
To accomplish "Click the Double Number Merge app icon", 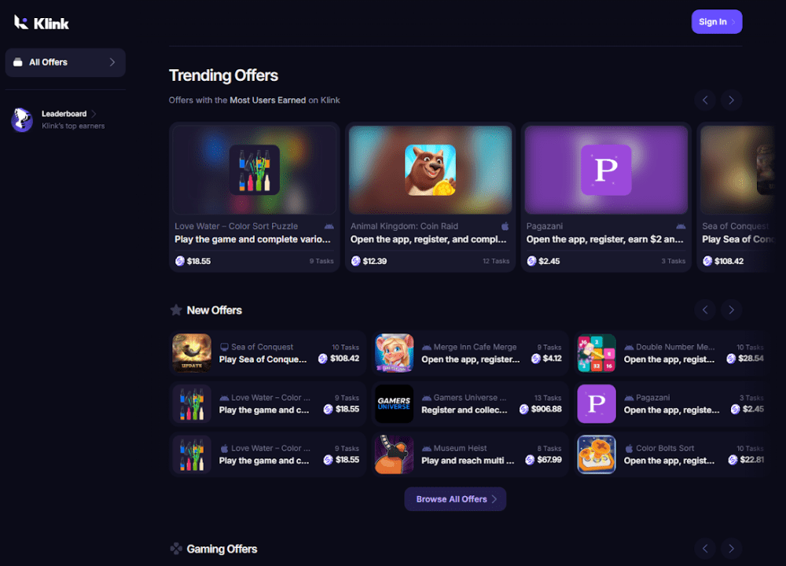I will [x=597, y=353].
